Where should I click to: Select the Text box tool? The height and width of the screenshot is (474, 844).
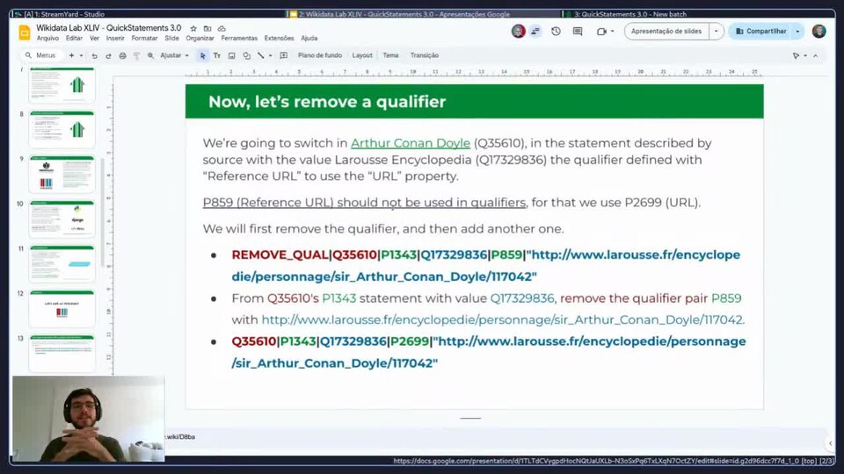[217, 55]
